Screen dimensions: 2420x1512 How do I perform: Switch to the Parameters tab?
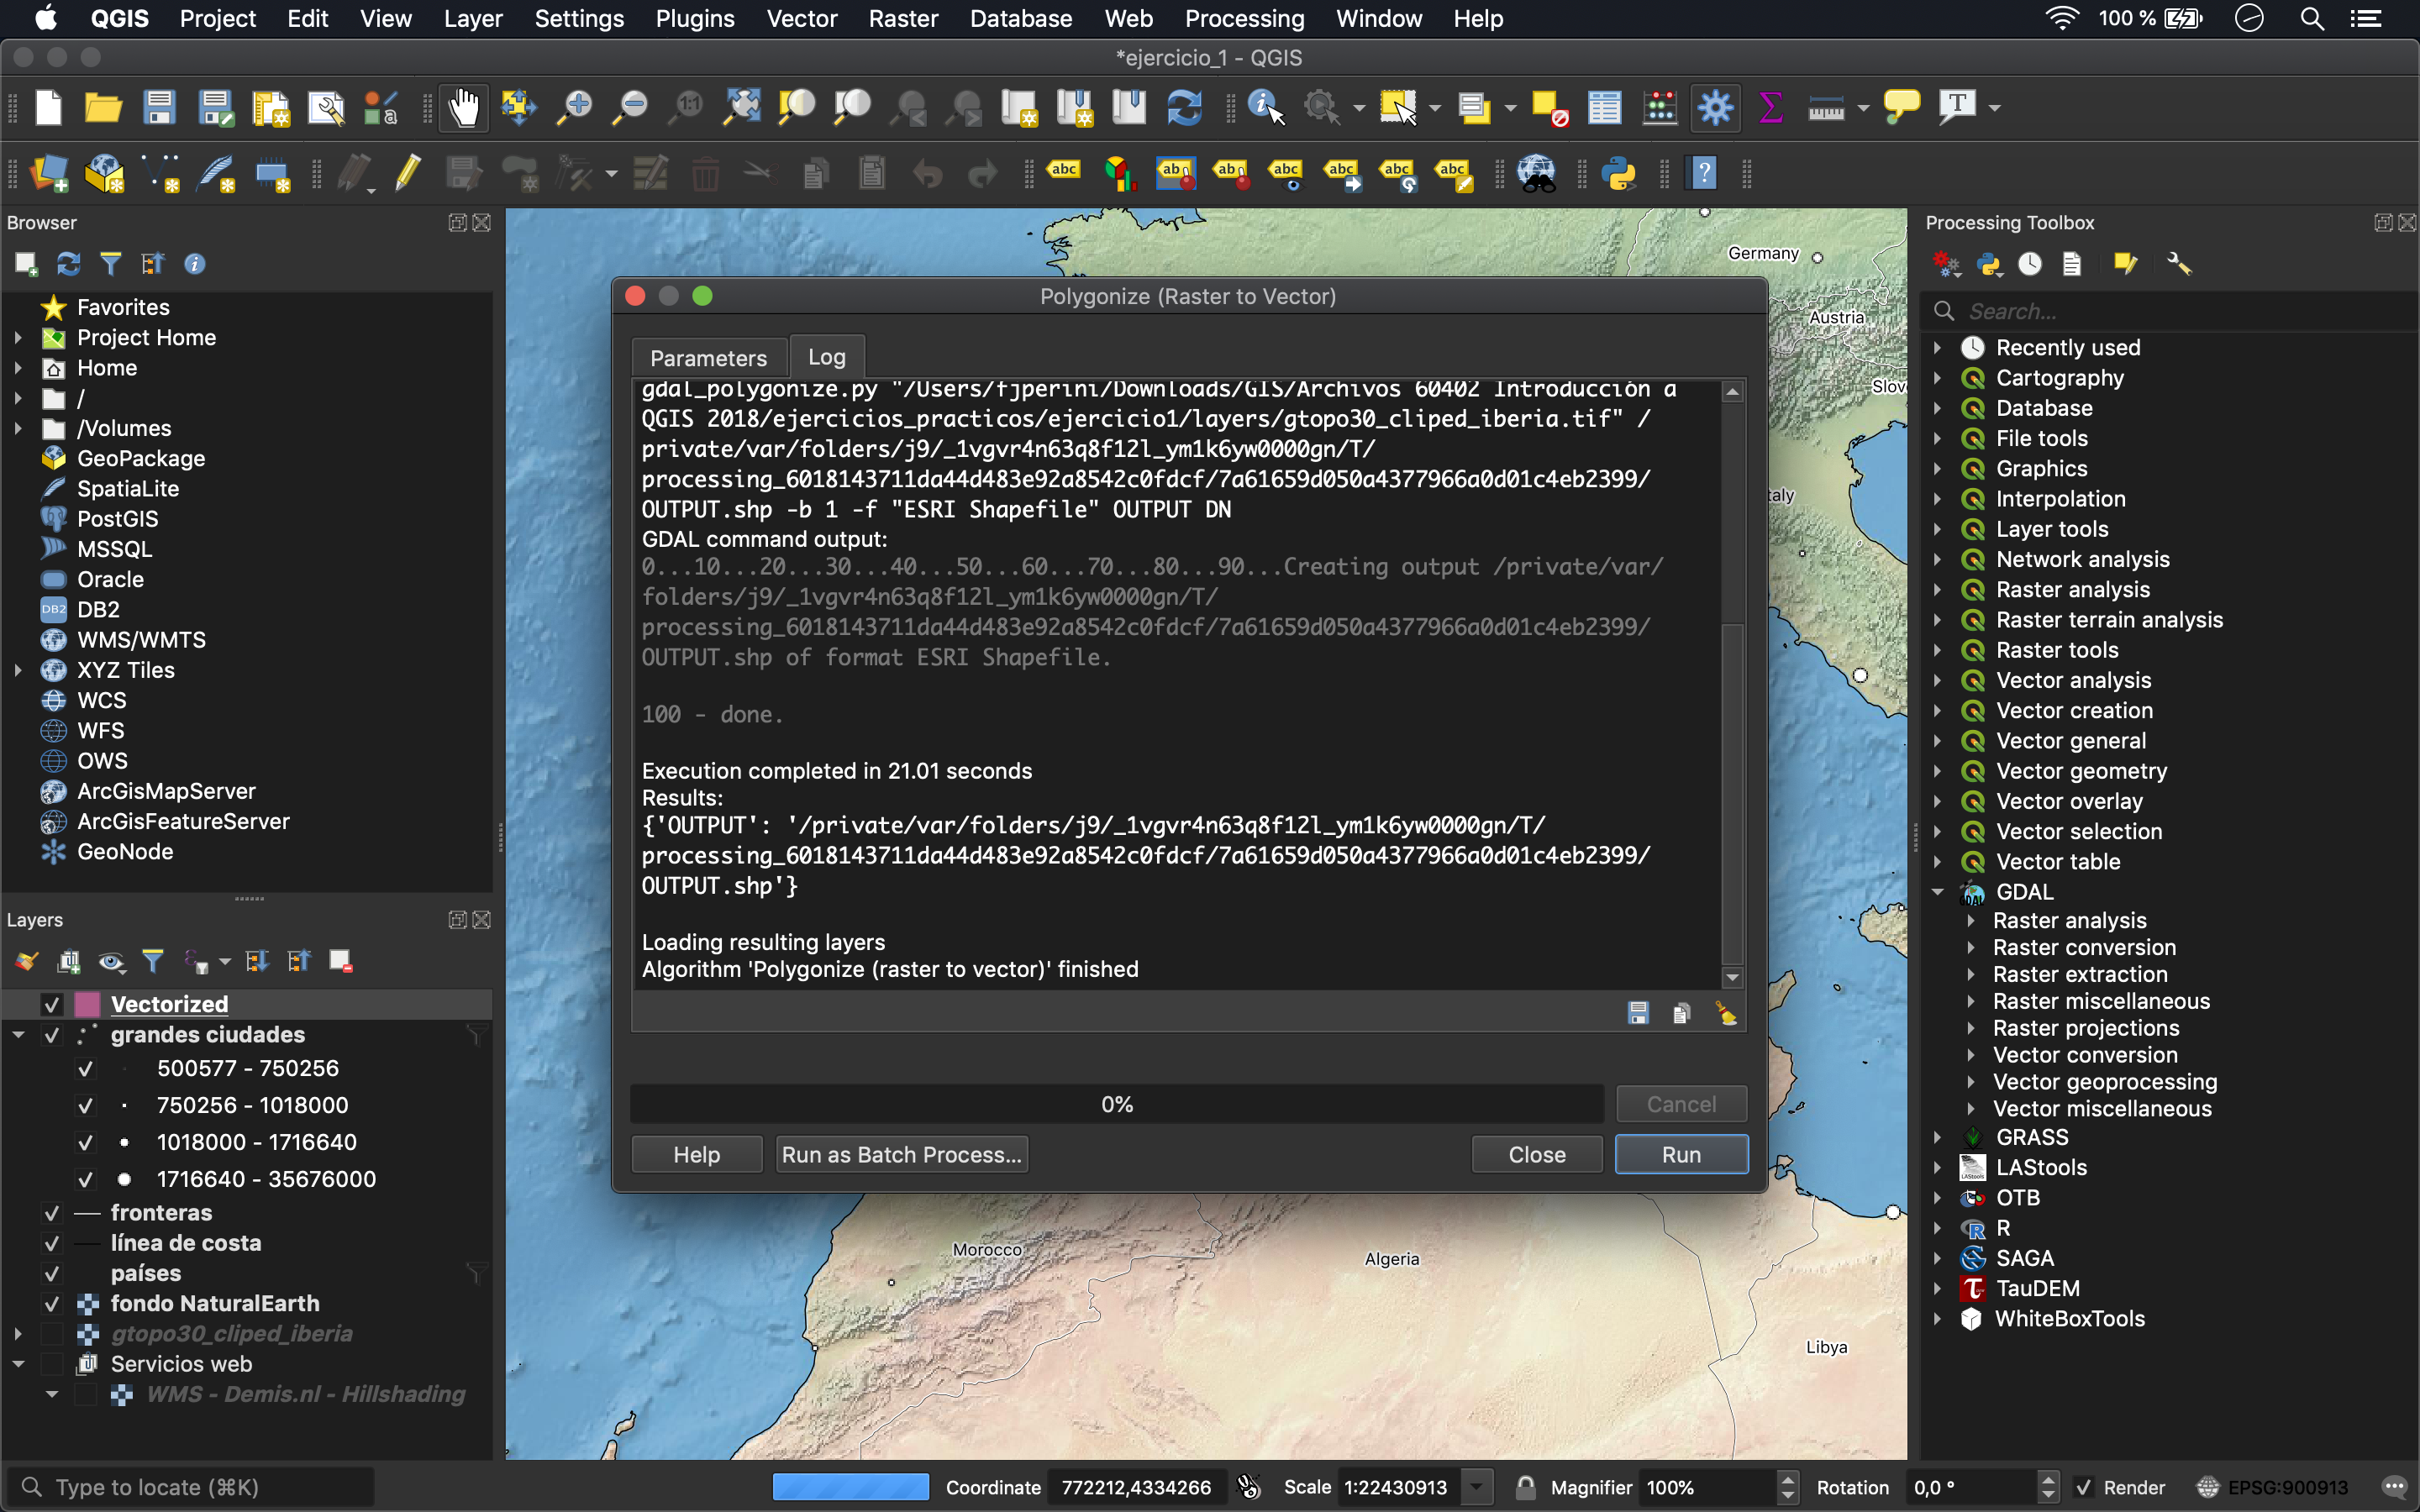pyautogui.click(x=708, y=358)
